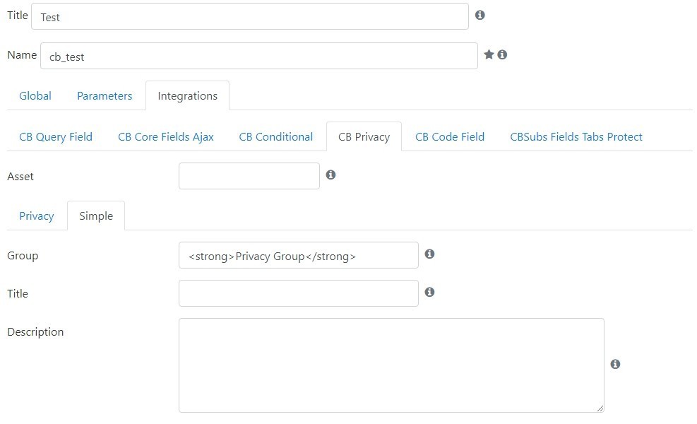Open the CBSubs Fields Tabs Protect tab
The image size is (697, 424).
coord(576,136)
